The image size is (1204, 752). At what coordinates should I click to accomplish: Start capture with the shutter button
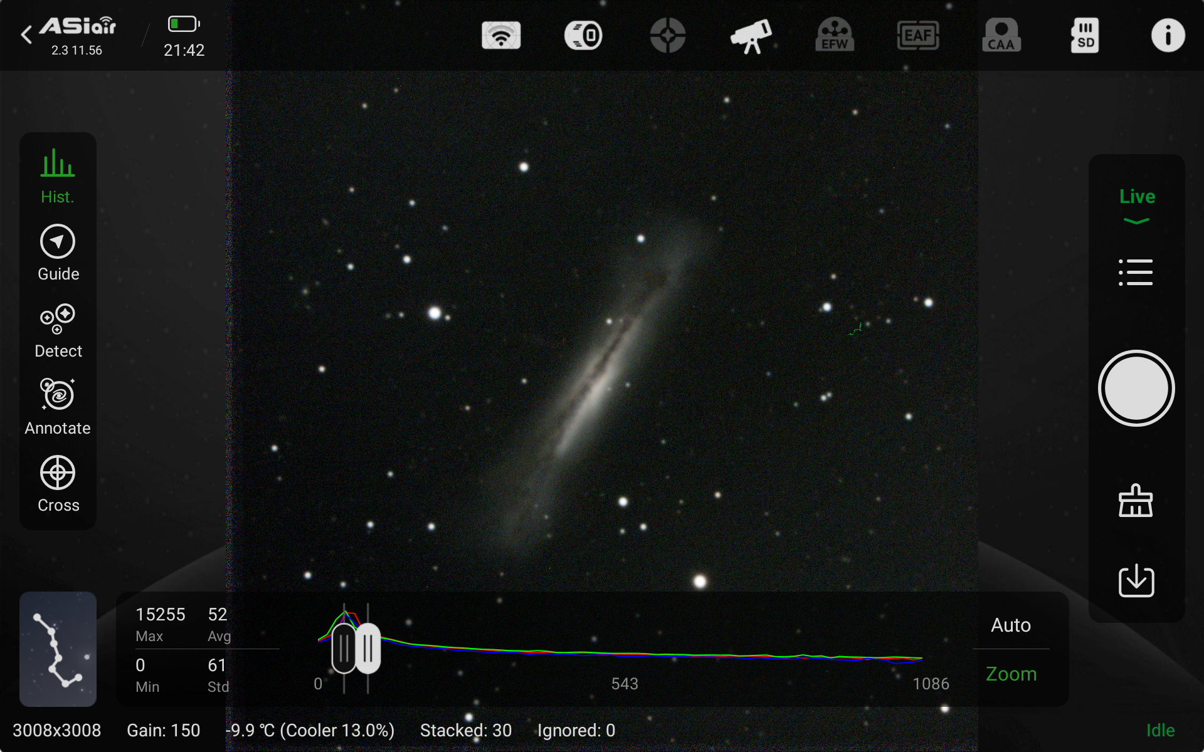click(1136, 389)
